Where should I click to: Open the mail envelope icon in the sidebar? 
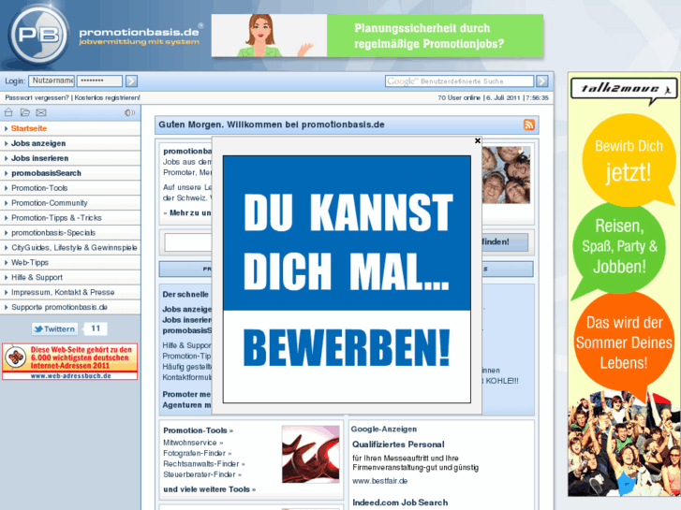coord(41,113)
